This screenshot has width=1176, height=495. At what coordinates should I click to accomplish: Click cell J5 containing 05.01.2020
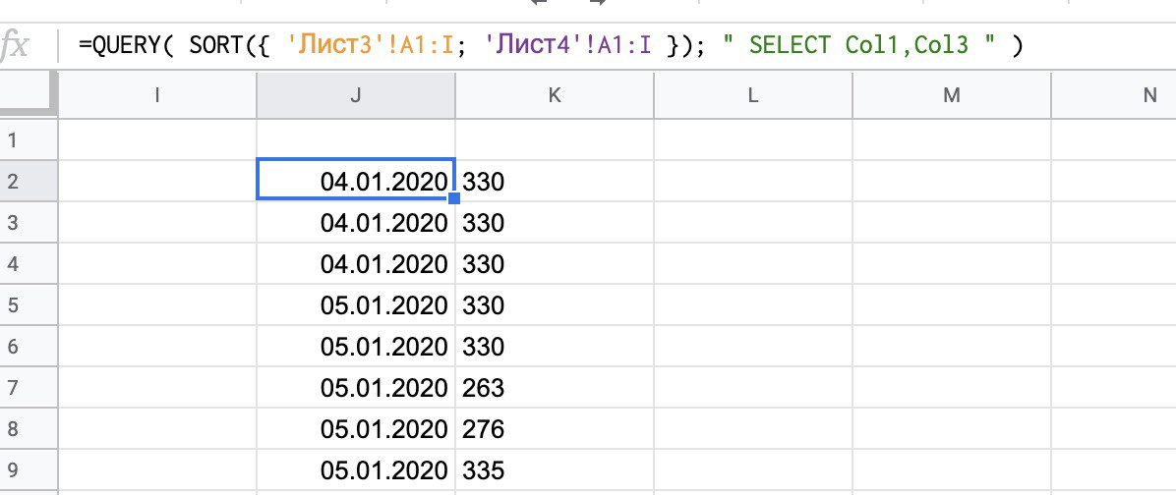tap(356, 305)
